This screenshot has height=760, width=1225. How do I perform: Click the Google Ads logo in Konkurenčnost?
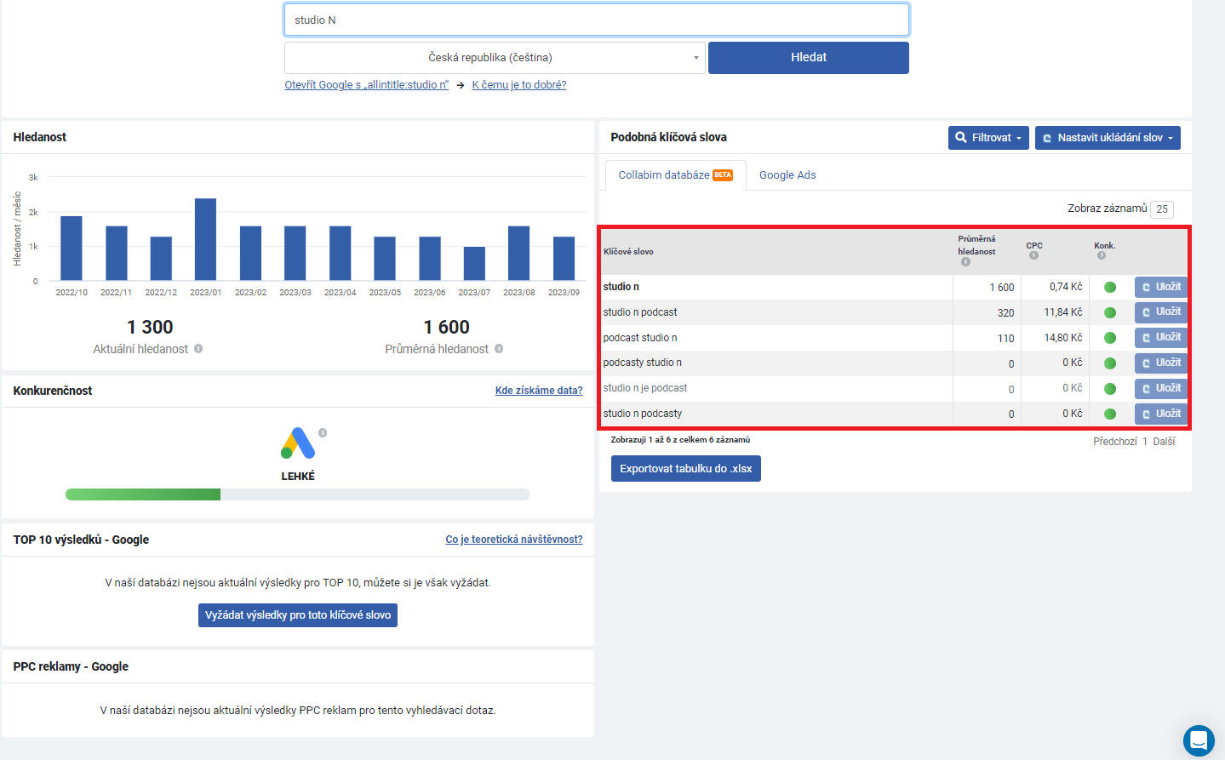coord(298,443)
